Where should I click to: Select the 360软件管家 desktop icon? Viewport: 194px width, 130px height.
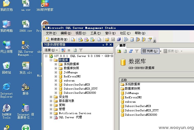pyautogui.click(x=45, y=6)
